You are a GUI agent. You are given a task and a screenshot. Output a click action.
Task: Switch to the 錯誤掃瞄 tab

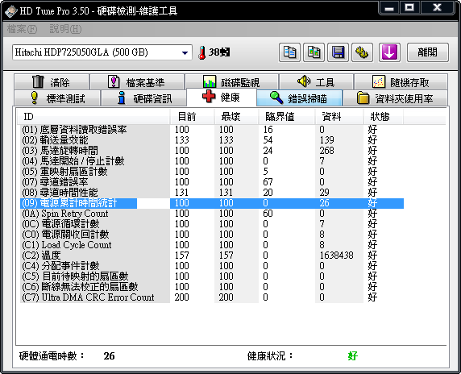click(x=300, y=98)
